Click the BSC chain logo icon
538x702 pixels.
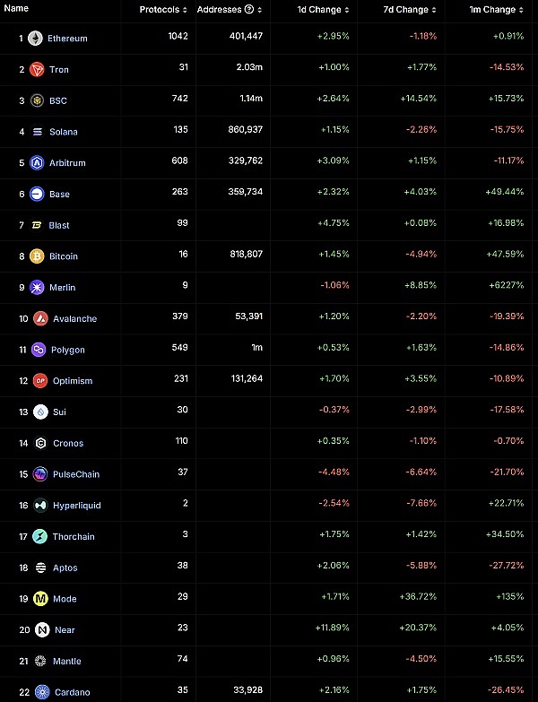(37, 100)
